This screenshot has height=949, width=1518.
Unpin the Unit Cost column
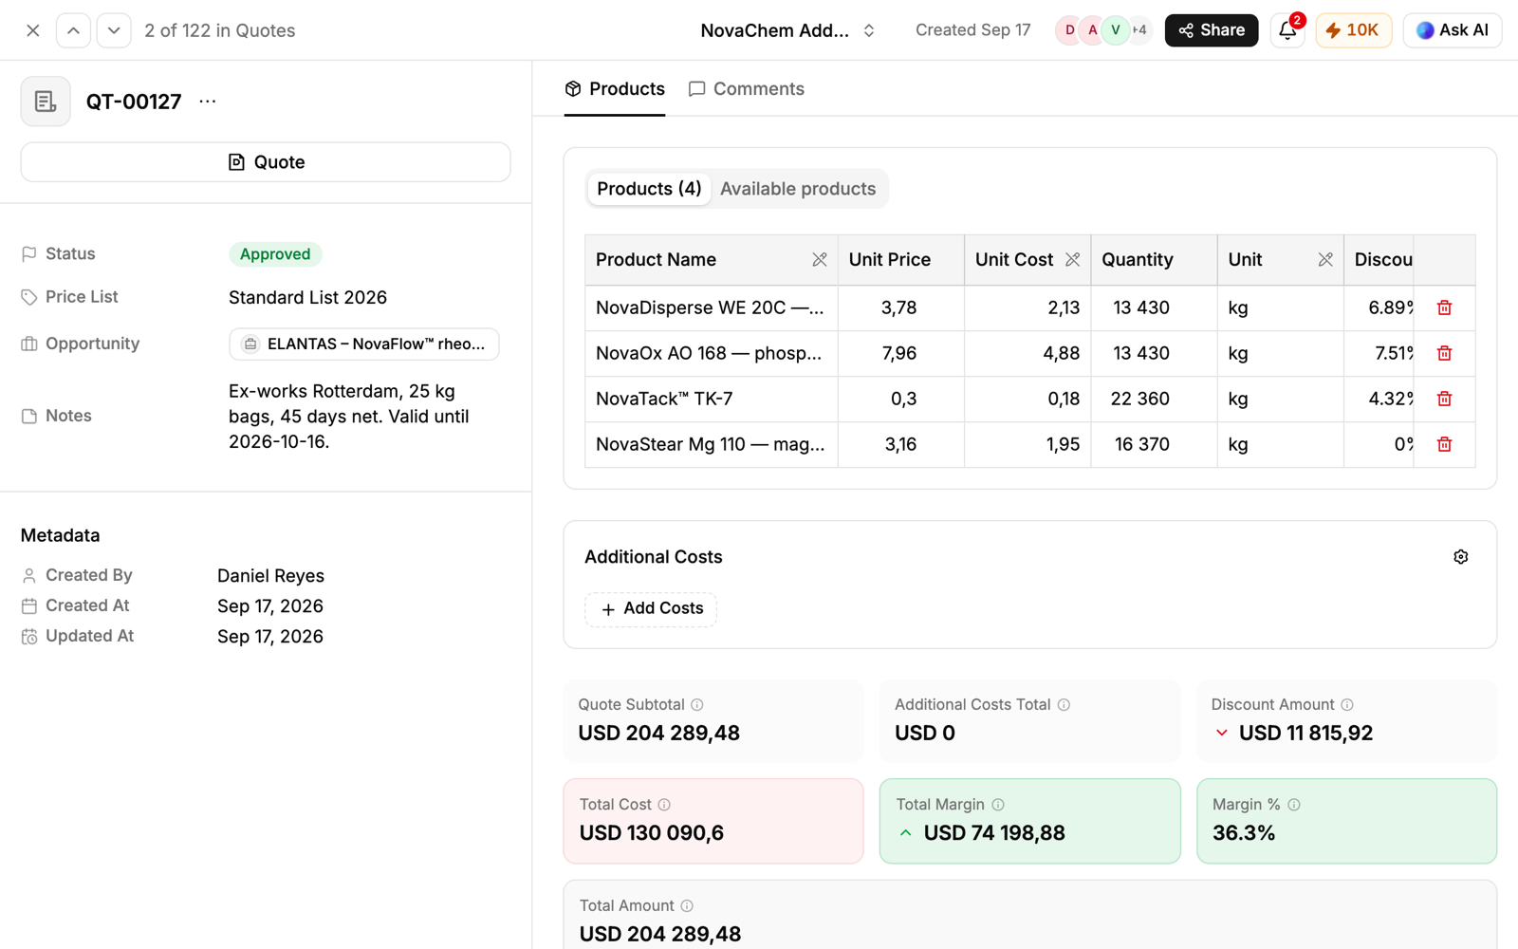(x=1073, y=260)
